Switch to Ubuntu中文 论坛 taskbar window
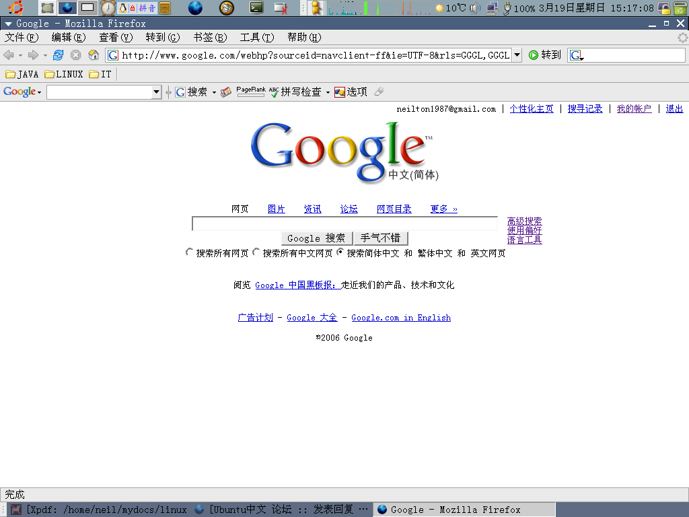 pyautogui.click(x=281, y=510)
